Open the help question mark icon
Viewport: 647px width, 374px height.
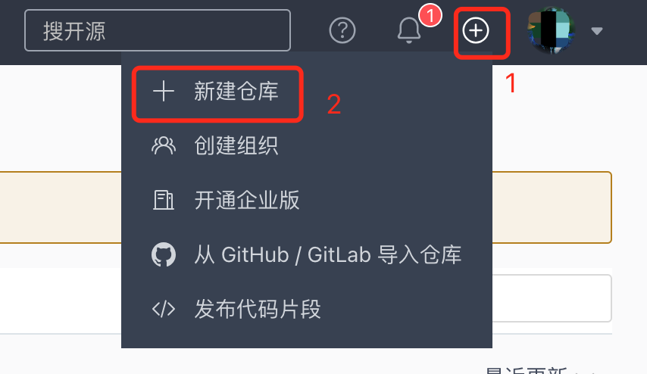coord(342,30)
